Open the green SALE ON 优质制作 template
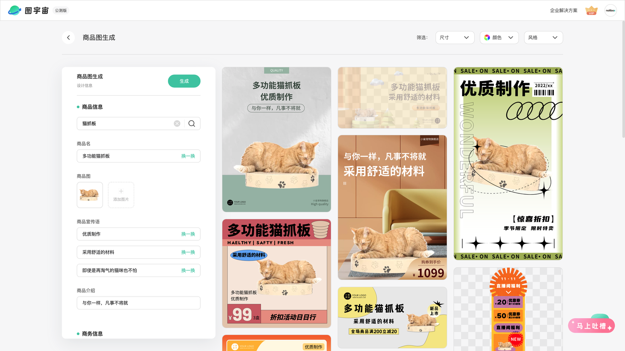This screenshot has width=625, height=351. tap(508, 163)
